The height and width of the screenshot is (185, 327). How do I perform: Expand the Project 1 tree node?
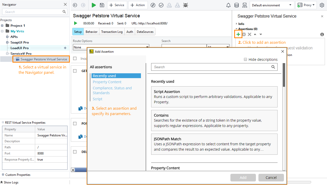coord(2,25)
